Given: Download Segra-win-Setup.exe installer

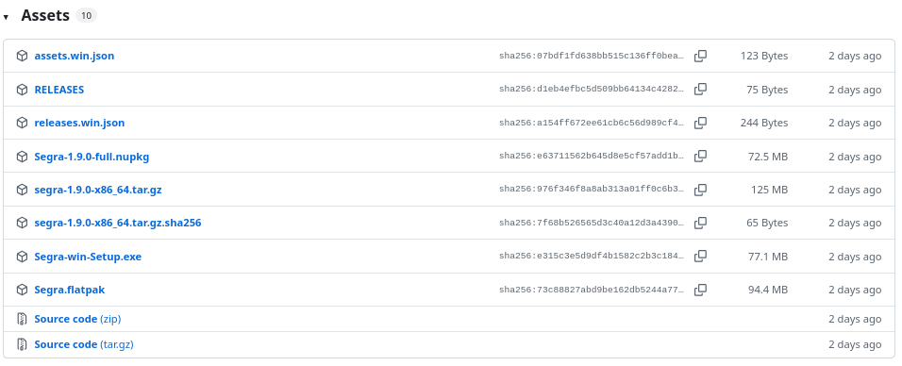Looking at the screenshot, I should pyautogui.click(x=88, y=257).
